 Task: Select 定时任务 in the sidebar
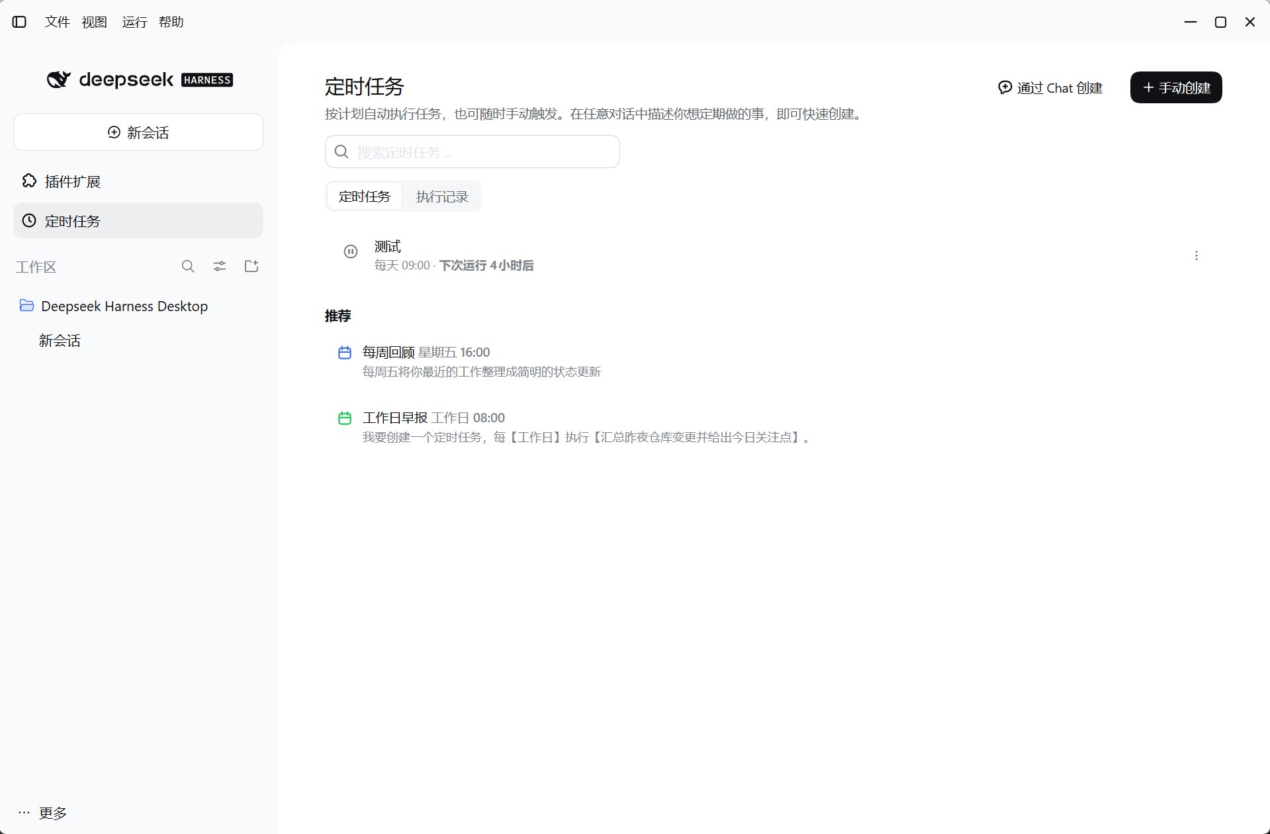coord(138,221)
